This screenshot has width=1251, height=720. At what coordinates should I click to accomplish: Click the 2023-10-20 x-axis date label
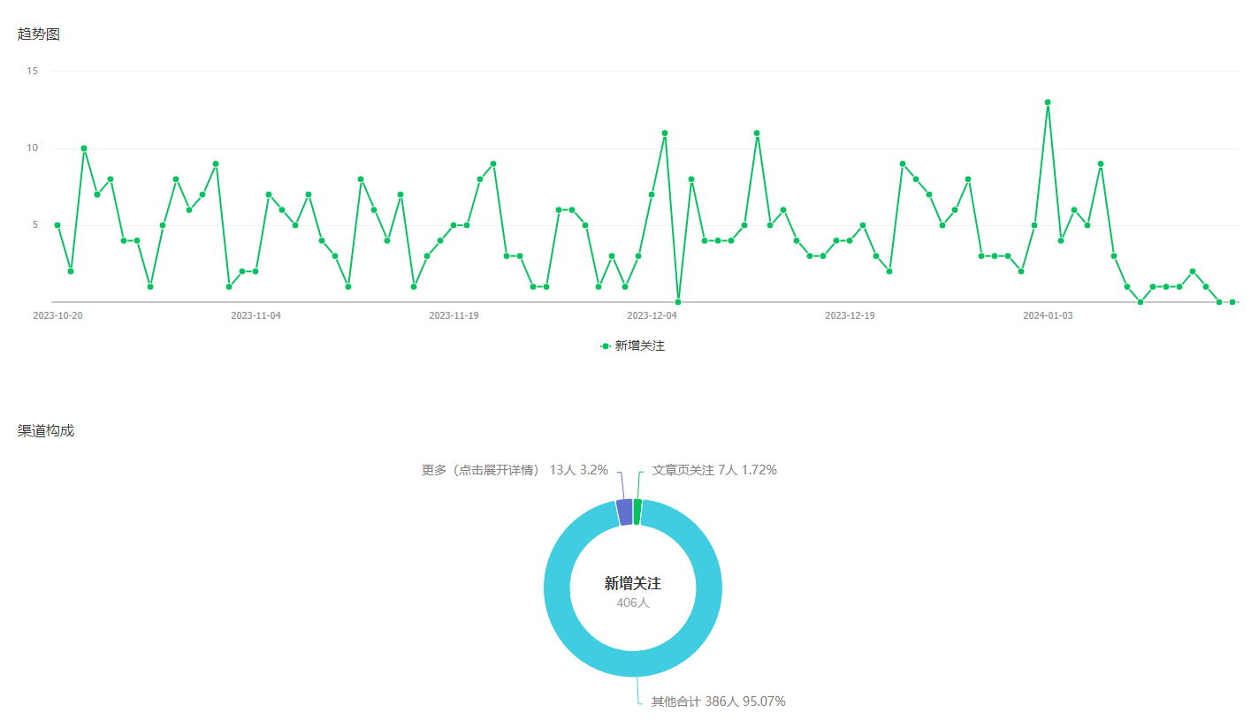57,315
